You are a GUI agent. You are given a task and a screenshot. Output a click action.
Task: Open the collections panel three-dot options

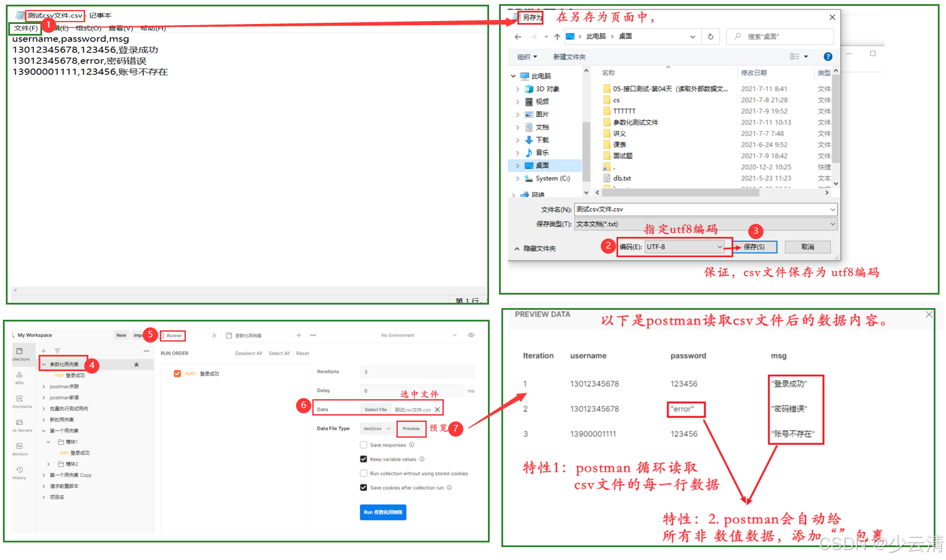point(146,351)
